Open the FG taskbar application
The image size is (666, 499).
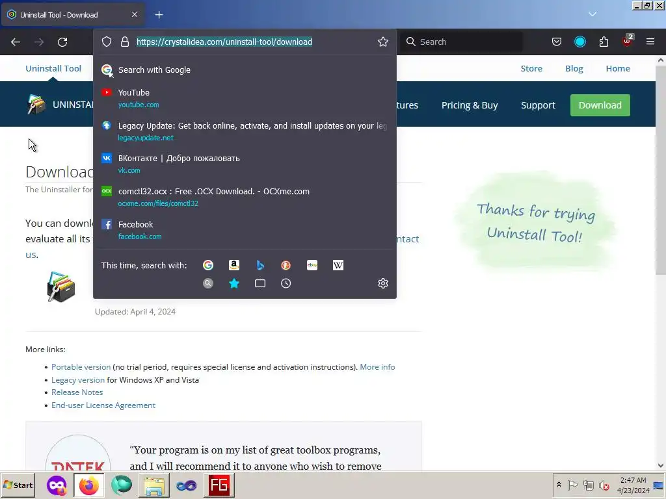[x=219, y=485]
